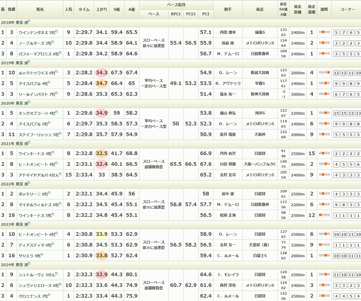Click the external icon after パフォーマプロミス 6牡
Viewport: 361px width, 301px height.
pos(60,53)
